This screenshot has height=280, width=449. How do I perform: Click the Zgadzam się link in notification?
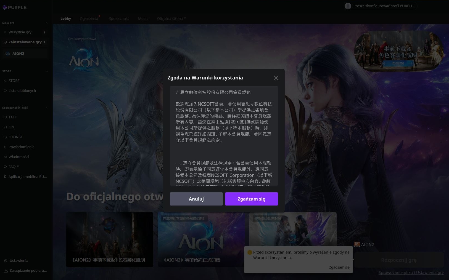pos(339,267)
